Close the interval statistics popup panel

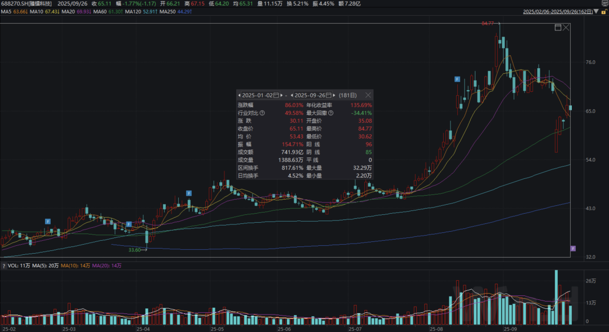pos(368,95)
